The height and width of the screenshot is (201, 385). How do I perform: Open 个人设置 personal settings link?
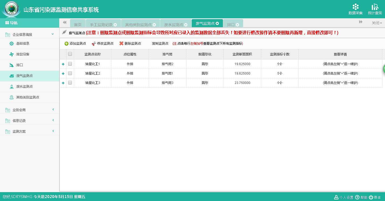pyautogui.click(x=344, y=197)
